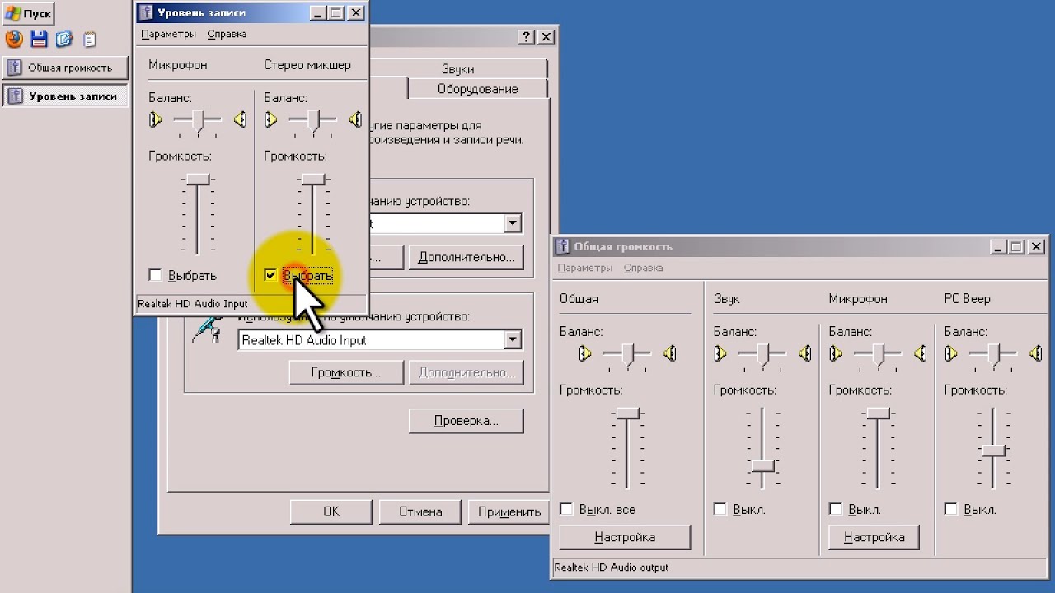Click the enabled Дополнительно... button in playback section
The width and height of the screenshot is (1055, 593).
click(467, 257)
